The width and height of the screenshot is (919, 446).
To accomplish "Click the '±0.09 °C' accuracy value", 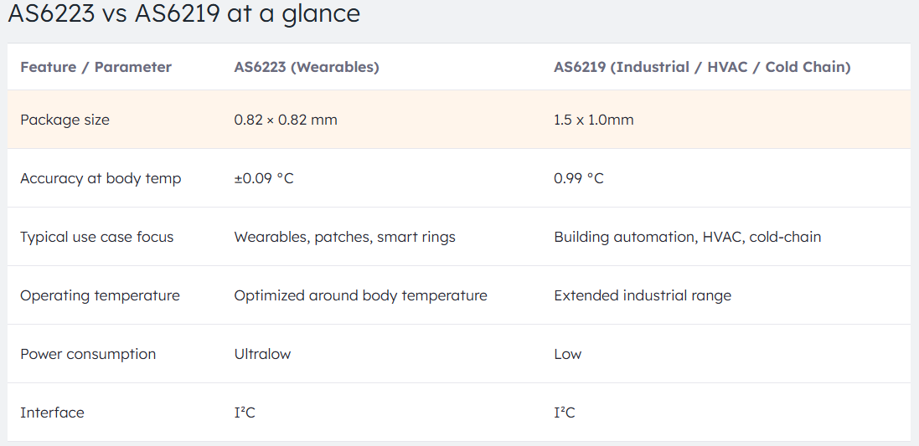I will pos(264,178).
